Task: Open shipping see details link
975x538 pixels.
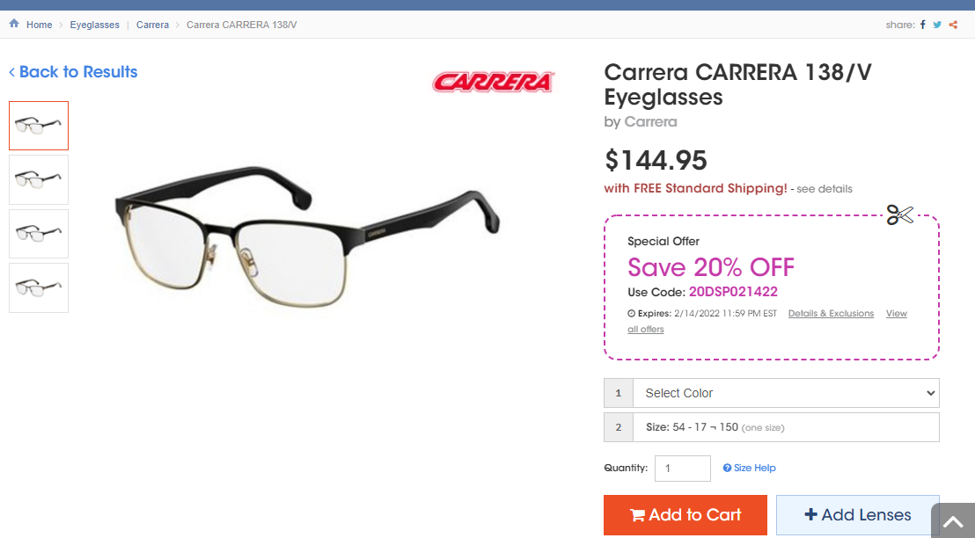Action: click(825, 189)
